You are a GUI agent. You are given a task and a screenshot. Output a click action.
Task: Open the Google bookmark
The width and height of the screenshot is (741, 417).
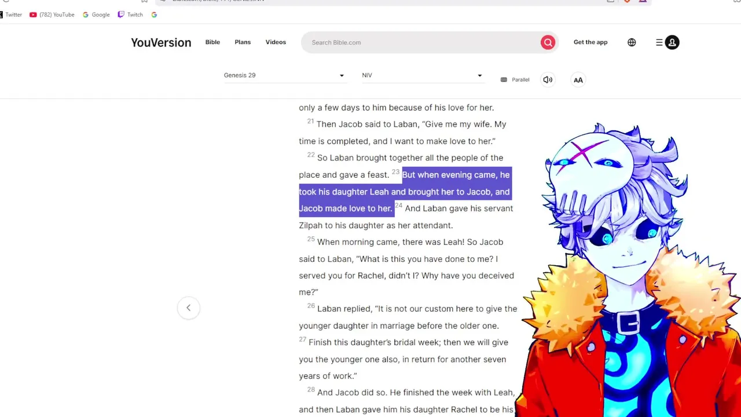[x=96, y=14]
